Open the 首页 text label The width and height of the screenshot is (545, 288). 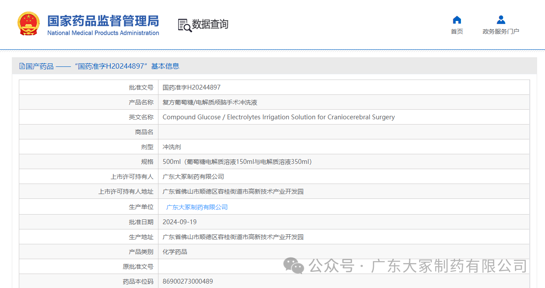point(457,31)
